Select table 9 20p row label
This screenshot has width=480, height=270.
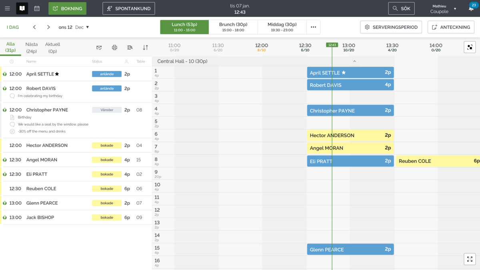point(158,174)
